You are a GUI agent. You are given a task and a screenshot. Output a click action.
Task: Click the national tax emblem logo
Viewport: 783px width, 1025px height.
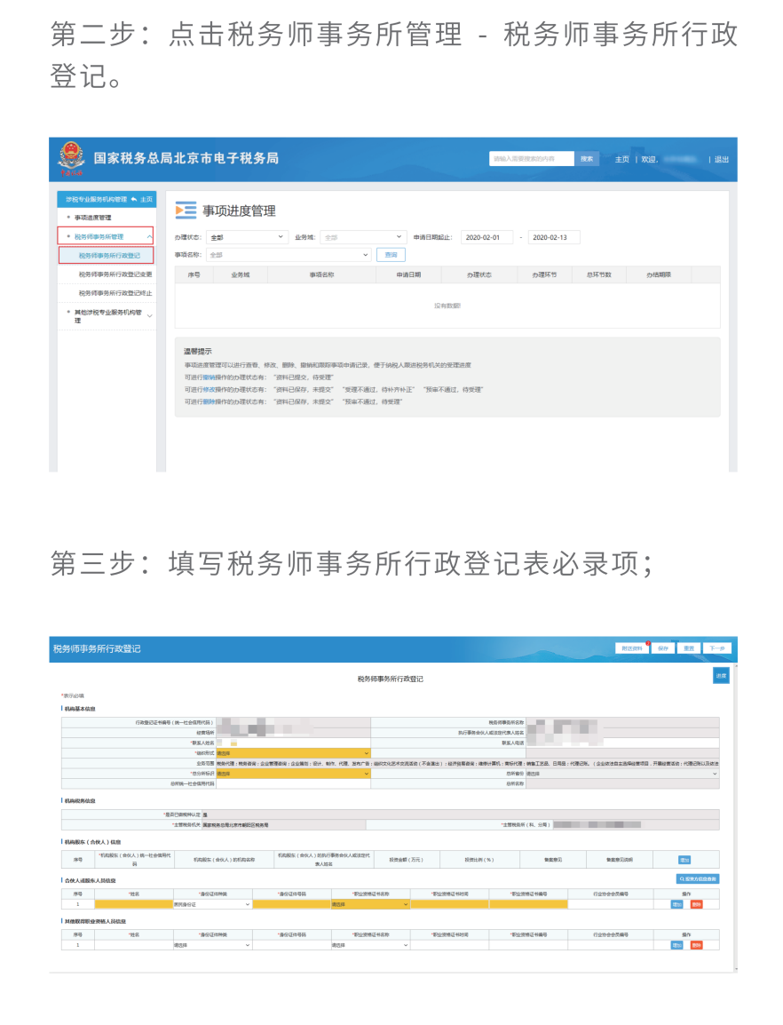pyautogui.click(x=71, y=159)
